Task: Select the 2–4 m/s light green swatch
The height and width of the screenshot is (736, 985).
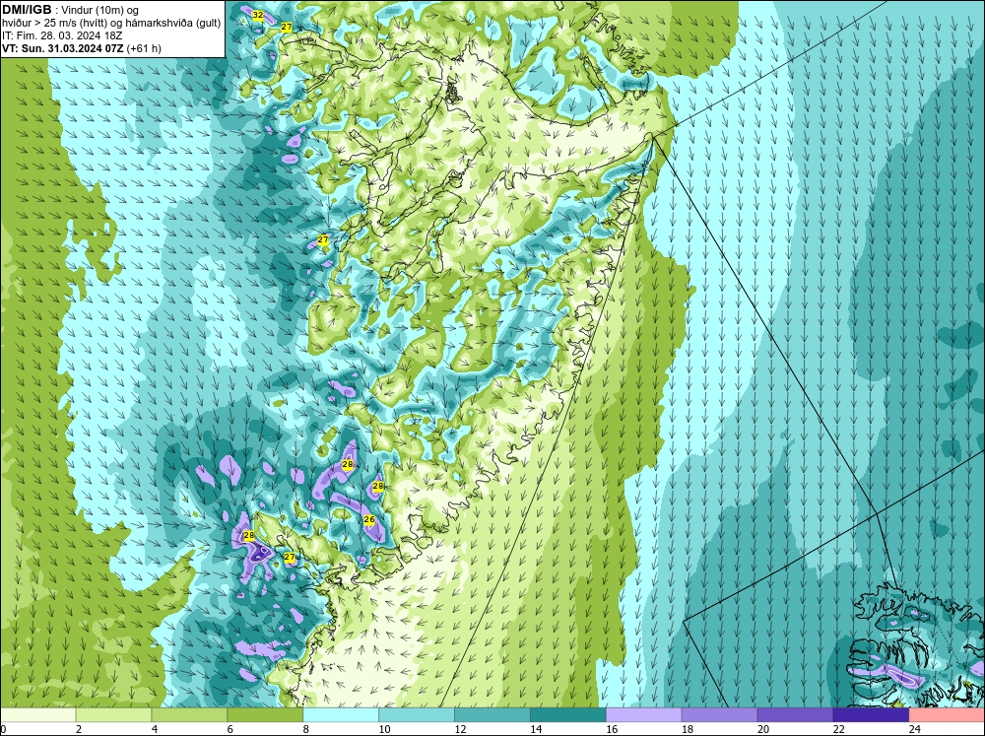Action: point(113,714)
